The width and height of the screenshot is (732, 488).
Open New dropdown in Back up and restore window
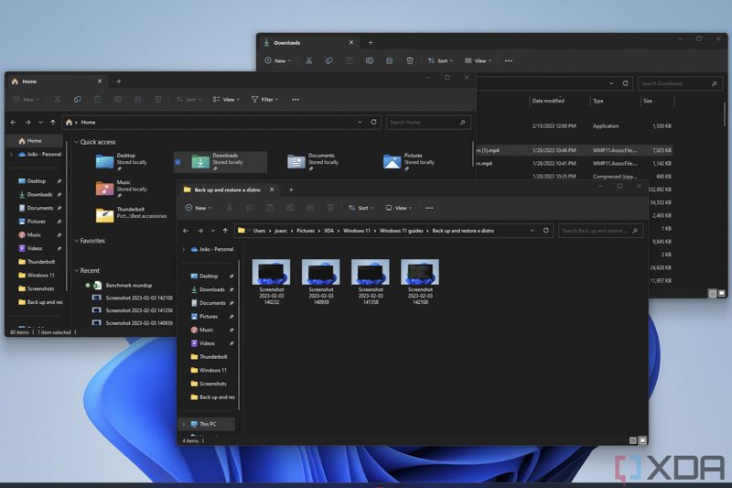[x=199, y=208]
